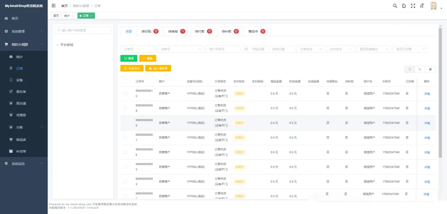Screen dimensions: 447x214
Task: Click the 我的小卖部 shopping cart icon
Action: click(x=6, y=44)
